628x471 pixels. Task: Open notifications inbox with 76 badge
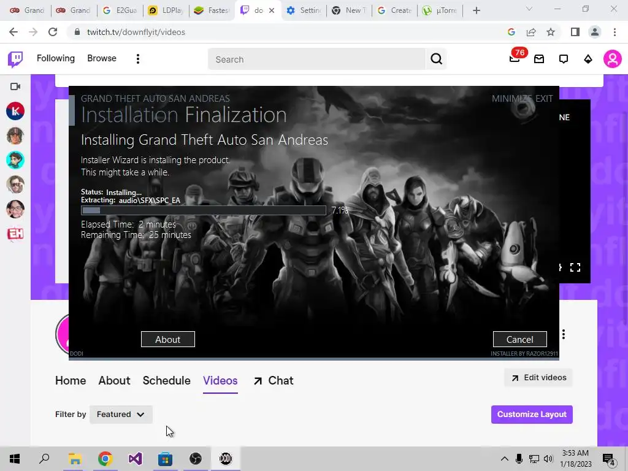pyautogui.click(x=515, y=59)
